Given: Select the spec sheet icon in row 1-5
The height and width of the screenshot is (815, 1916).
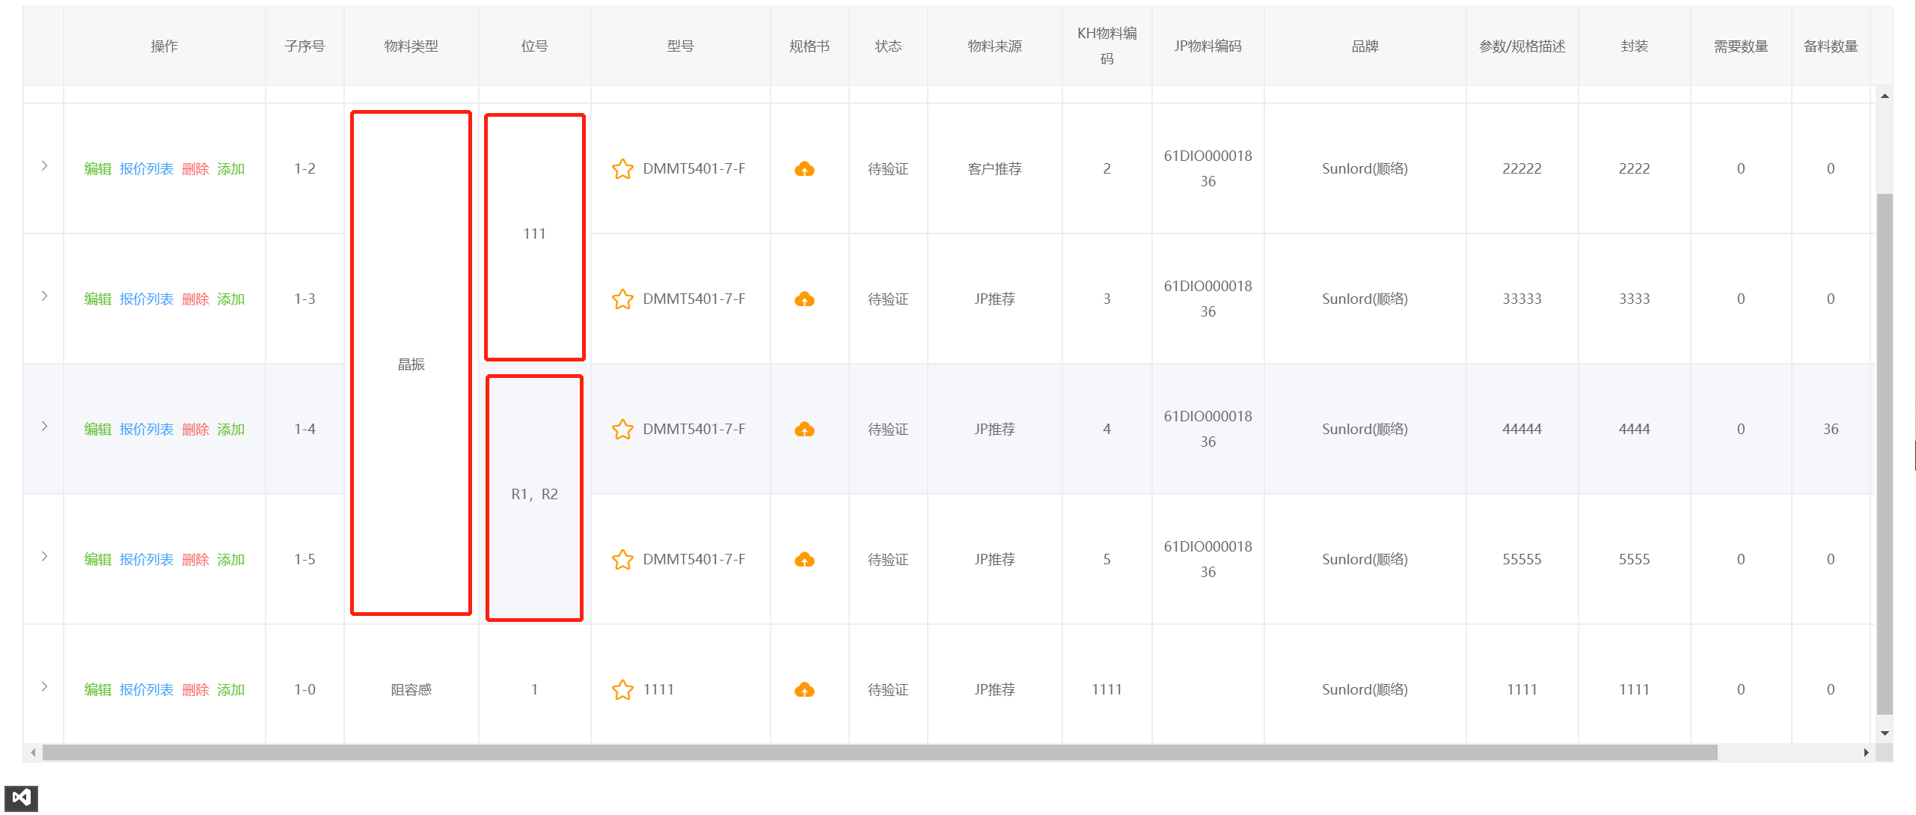Looking at the screenshot, I should coord(804,559).
